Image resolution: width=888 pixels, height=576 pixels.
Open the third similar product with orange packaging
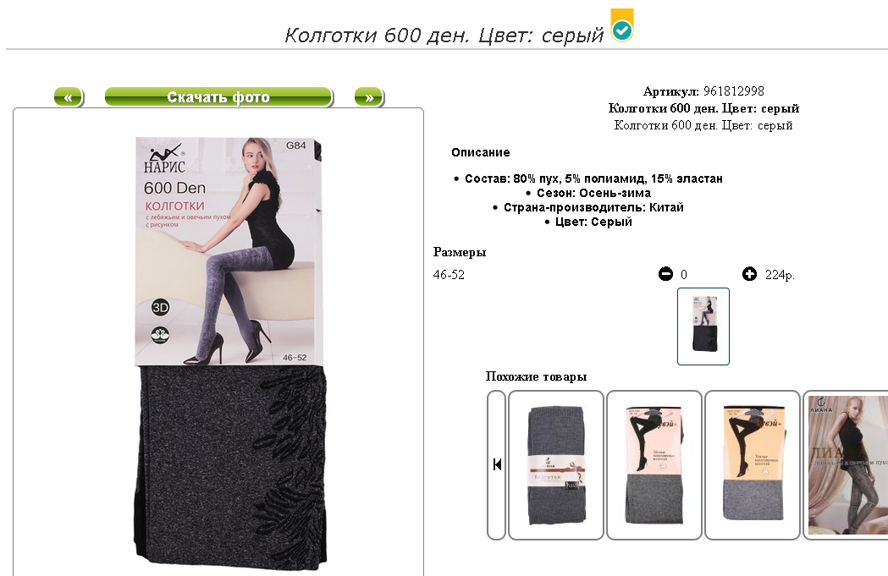point(752,464)
